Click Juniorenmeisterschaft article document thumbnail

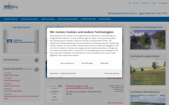54,94
